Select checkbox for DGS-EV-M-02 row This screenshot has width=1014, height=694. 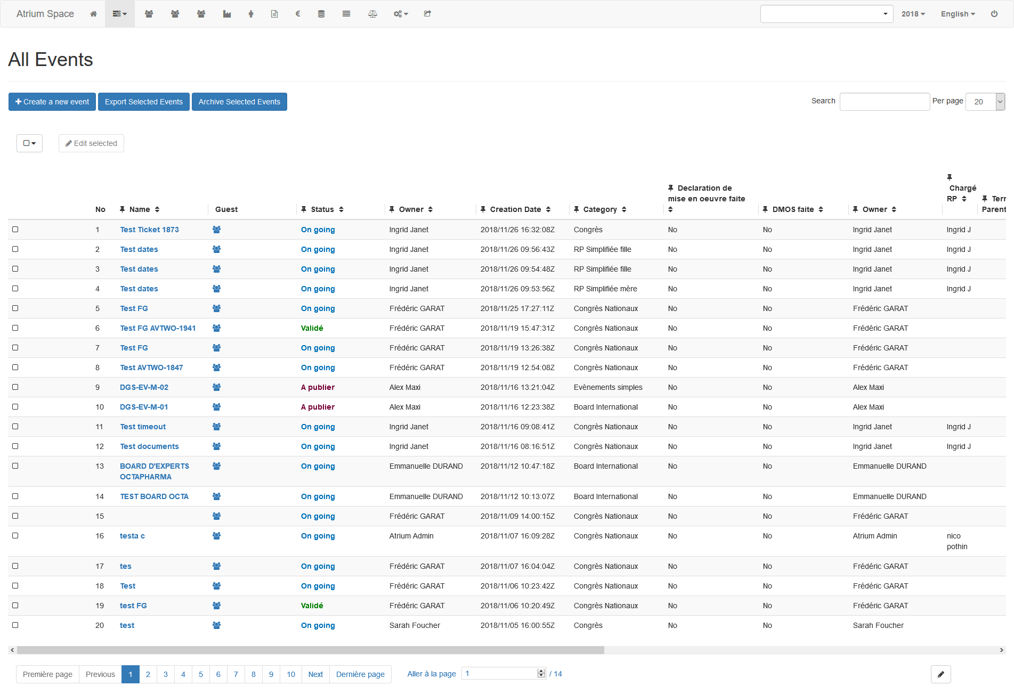click(x=15, y=387)
